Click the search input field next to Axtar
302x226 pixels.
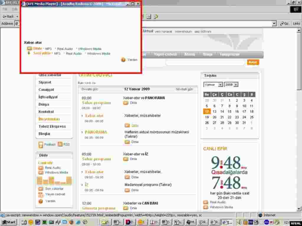click(x=205, y=62)
